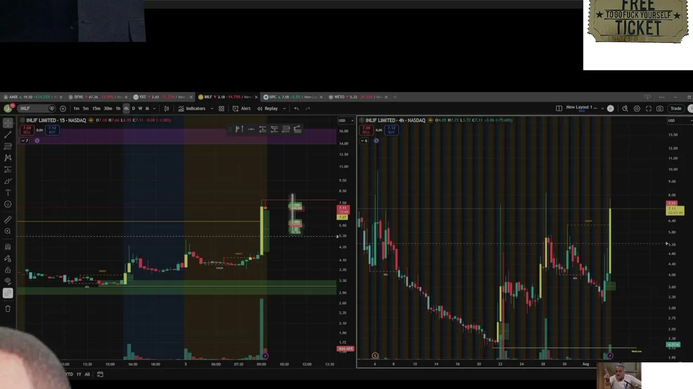Screen dimensions: 693x389
Task: Select the ruler measure tool
Action: (x=8, y=219)
